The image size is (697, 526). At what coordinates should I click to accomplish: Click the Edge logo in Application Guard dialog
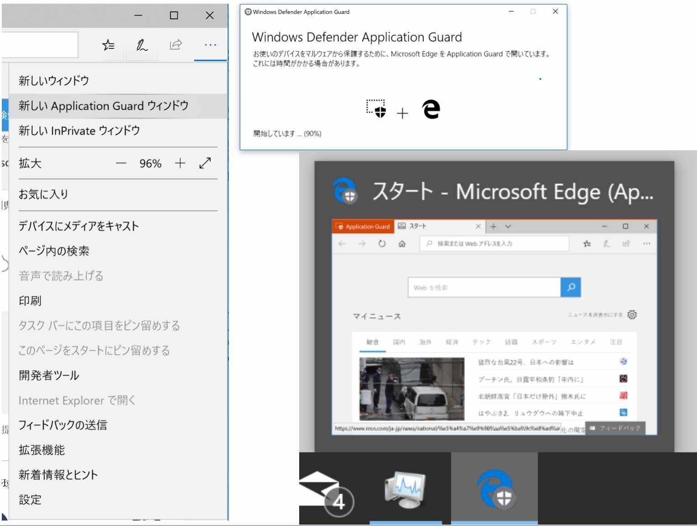pyautogui.click(x=431, y=109)
